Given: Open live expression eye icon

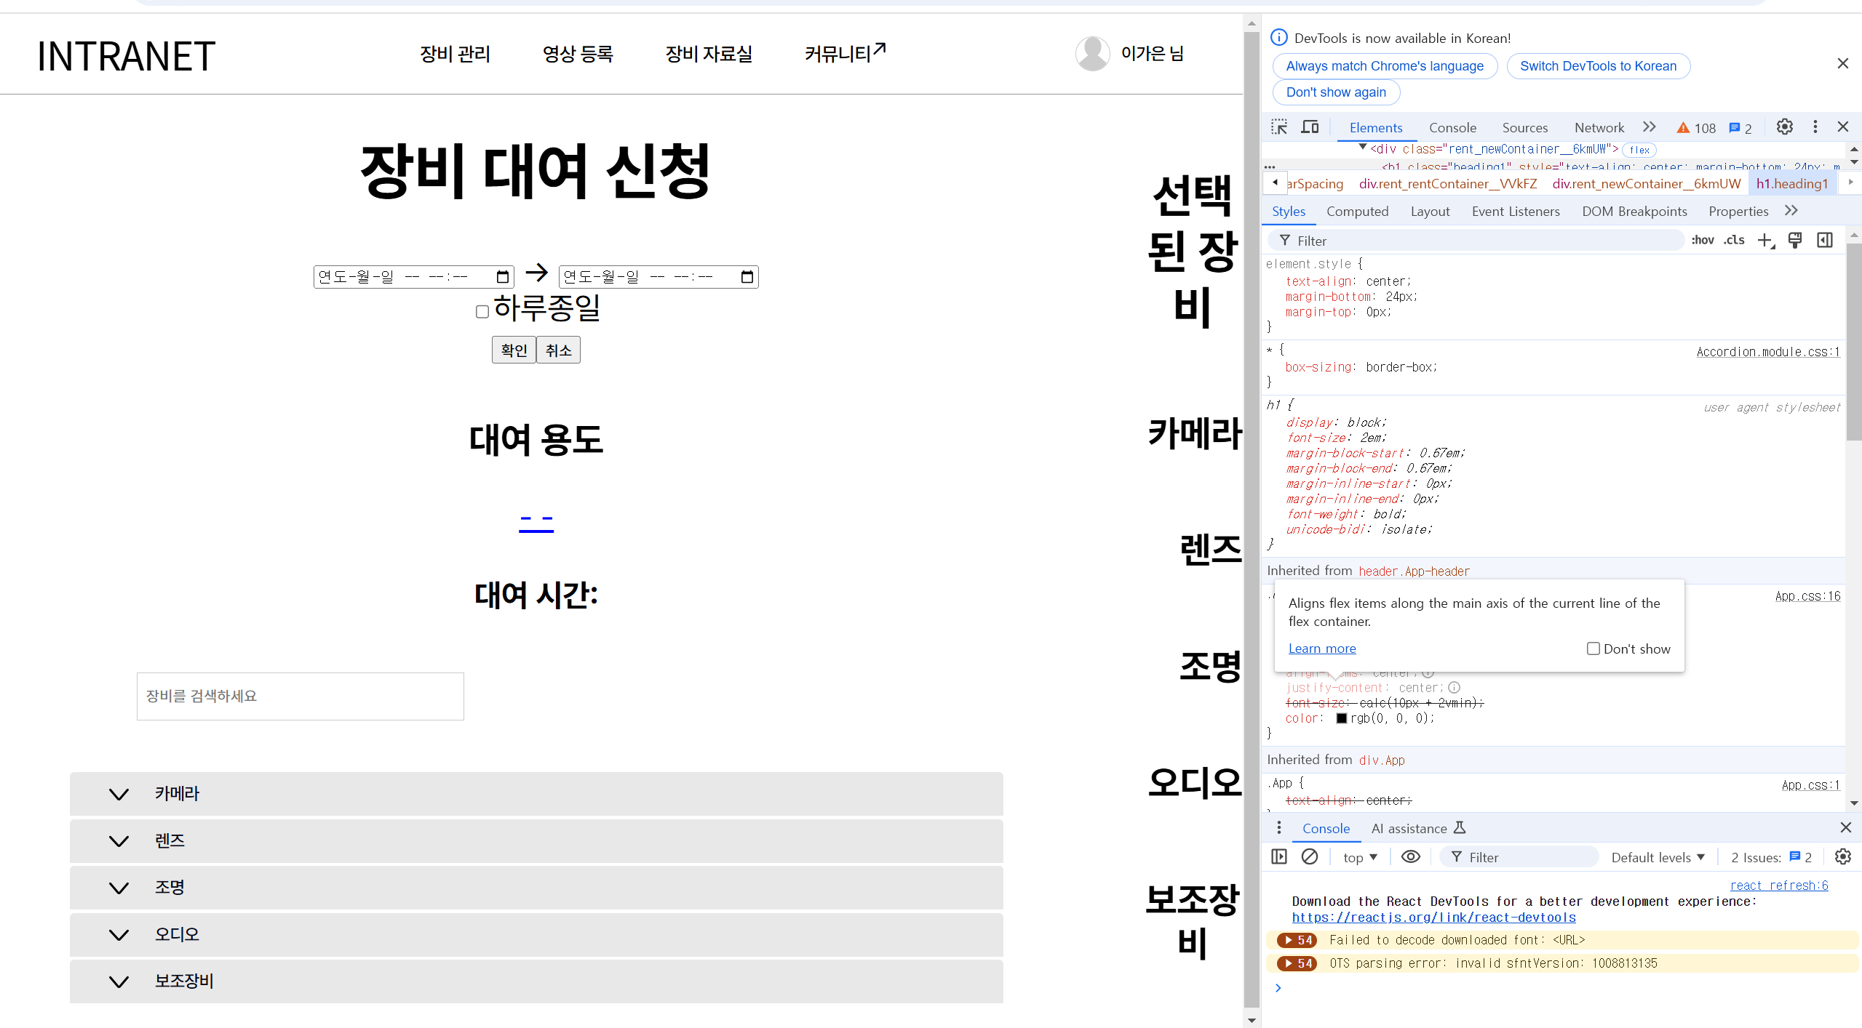Looking at the screenshot, I should click(1410, 857).
